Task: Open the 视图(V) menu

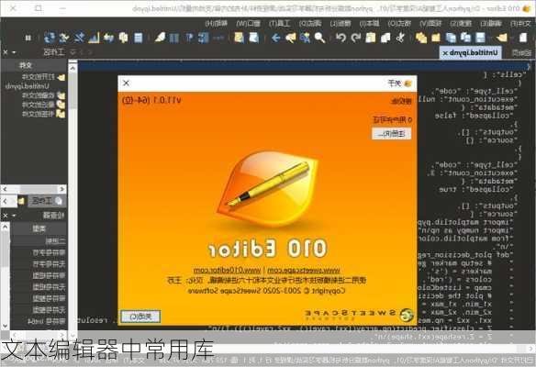Action: (430, 23)
